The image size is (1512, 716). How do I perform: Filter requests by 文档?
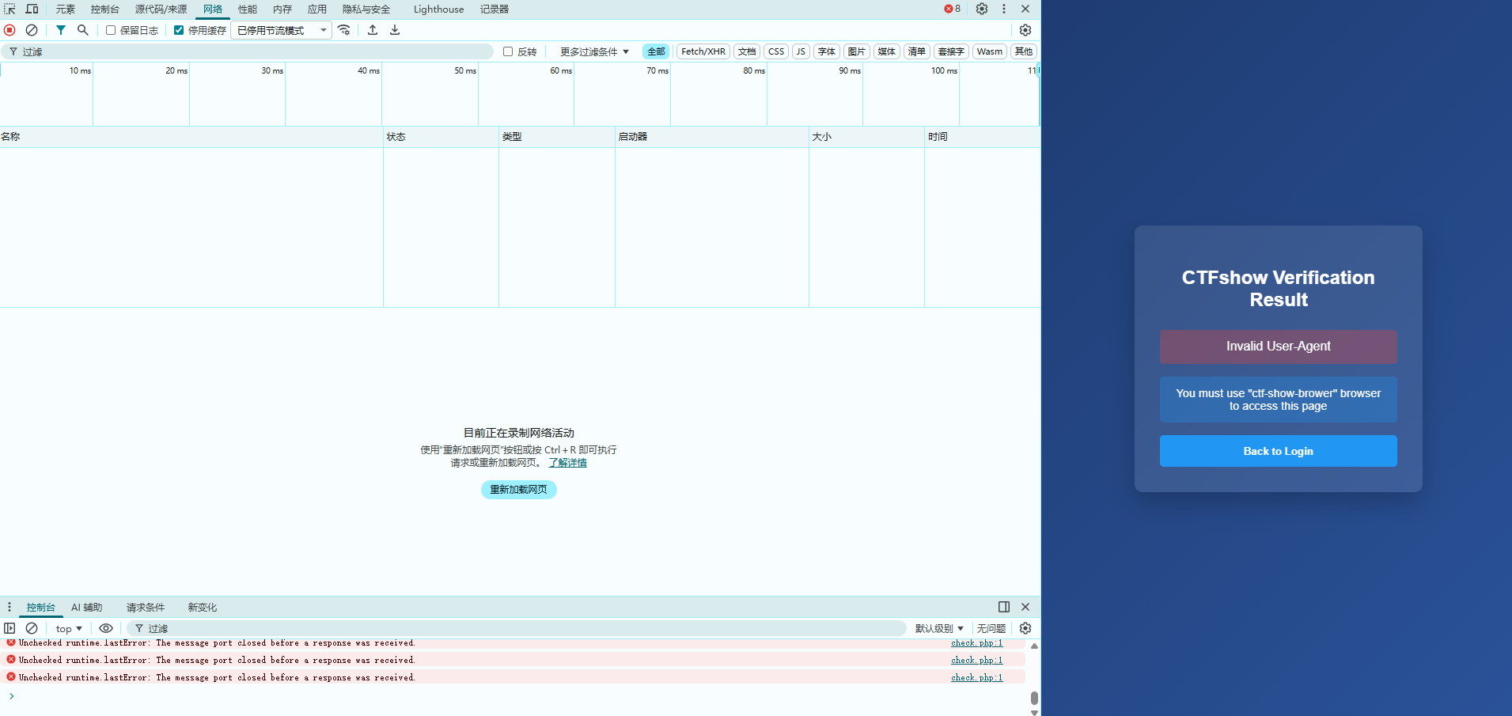pyautogui.click(x=747, y=51)
